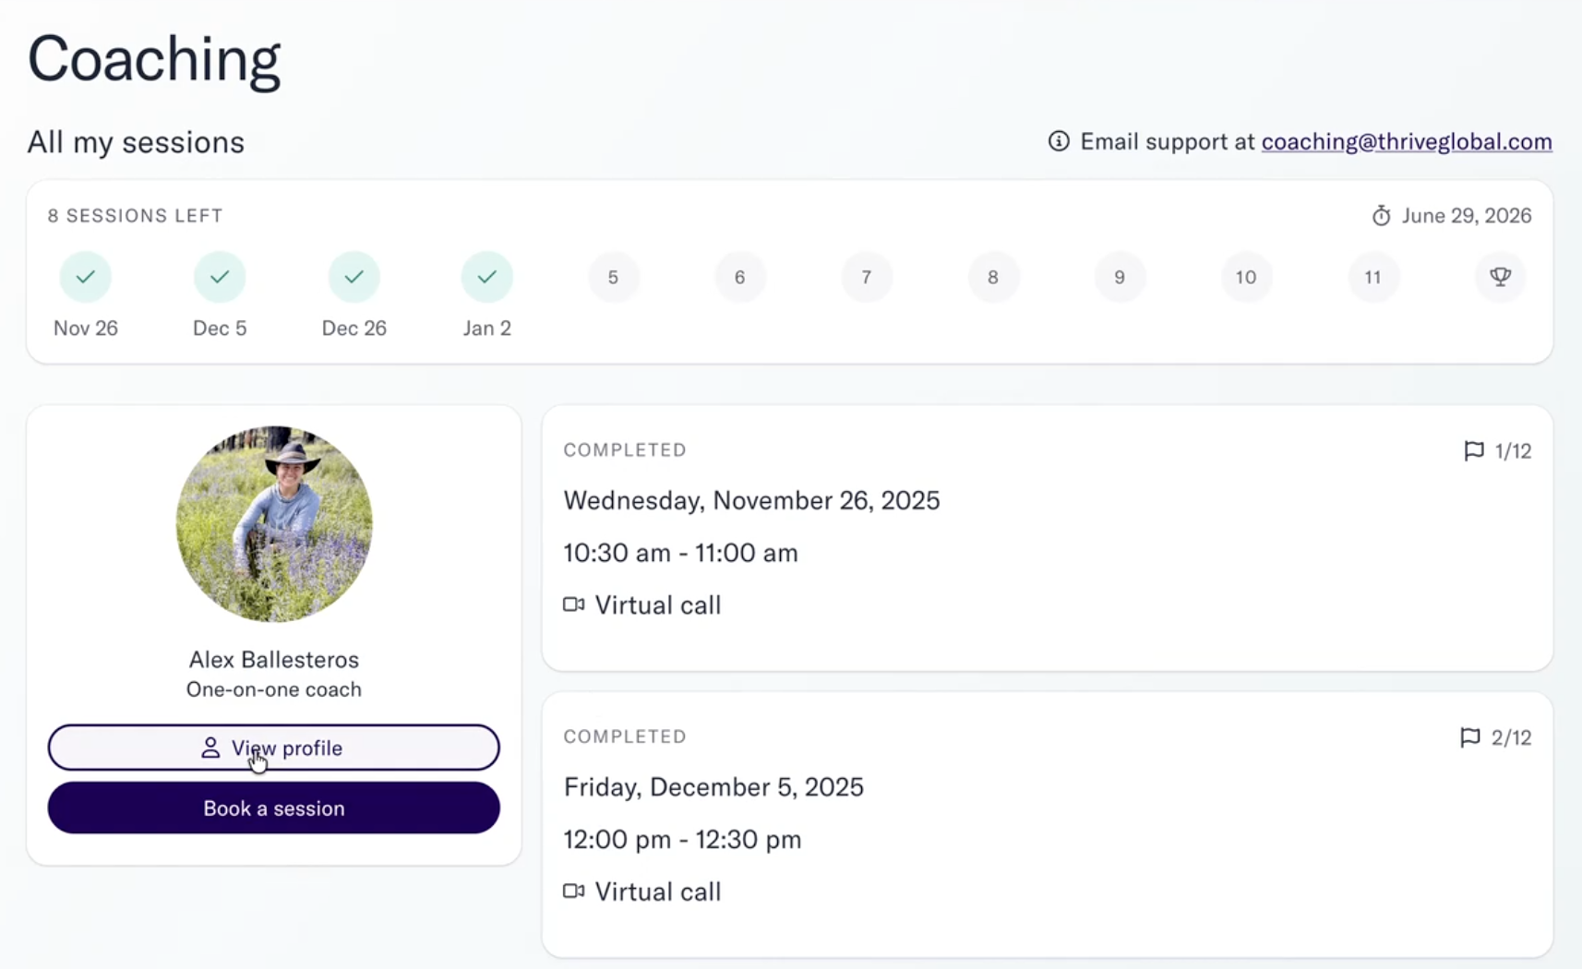
Task: Click the Jan 2 date label
Action: [x=487, y=329]
